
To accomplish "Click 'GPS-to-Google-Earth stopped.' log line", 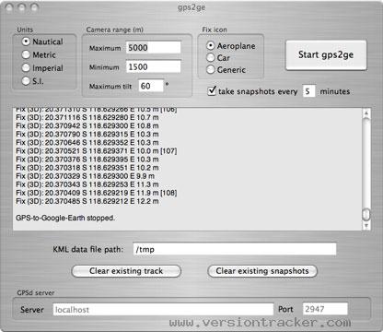I will tap(65, 218).
